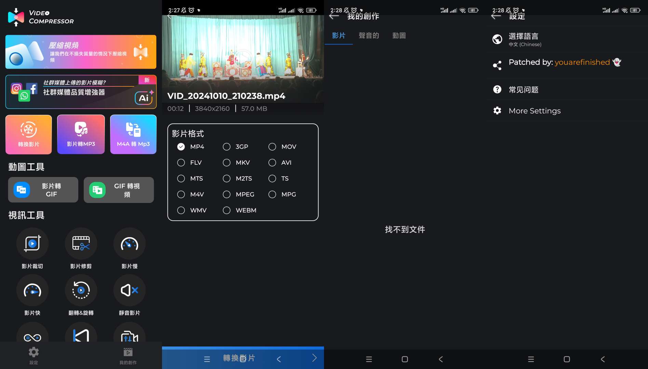Select the WMV format option
The image size is (648, 369).
192,210
